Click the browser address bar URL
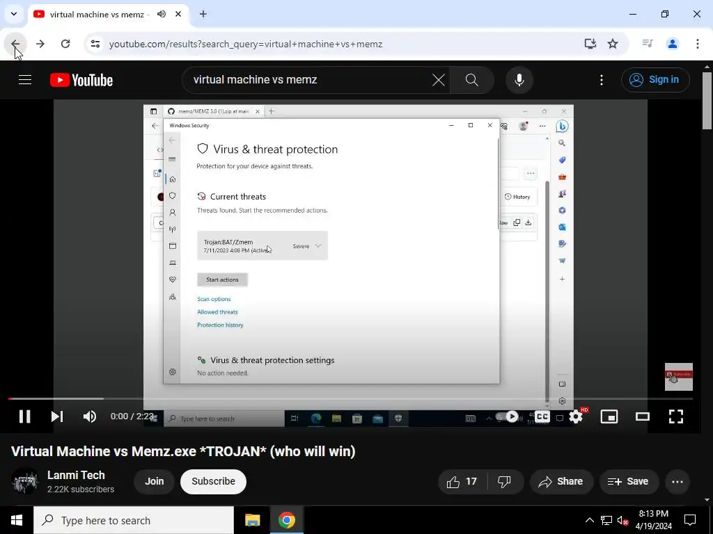Image resolution: width=713 pixels, height=534 pixels. [246, 44]
